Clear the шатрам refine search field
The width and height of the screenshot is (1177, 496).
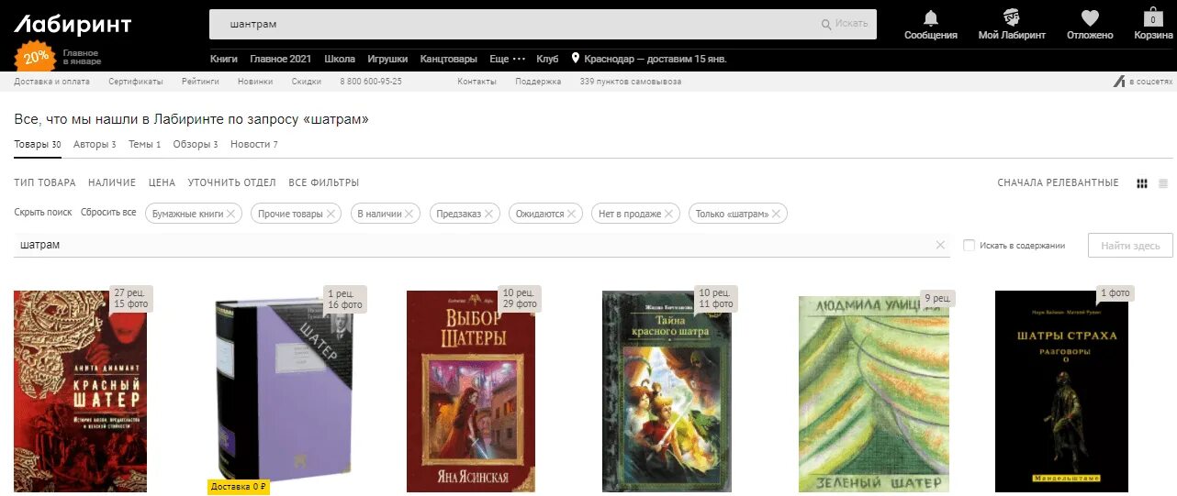[940, 245]
